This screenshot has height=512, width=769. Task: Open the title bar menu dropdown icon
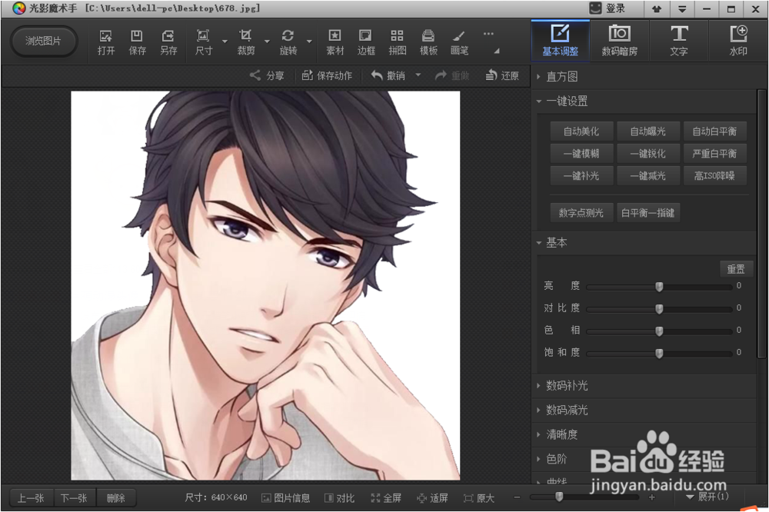pos(681,8)
